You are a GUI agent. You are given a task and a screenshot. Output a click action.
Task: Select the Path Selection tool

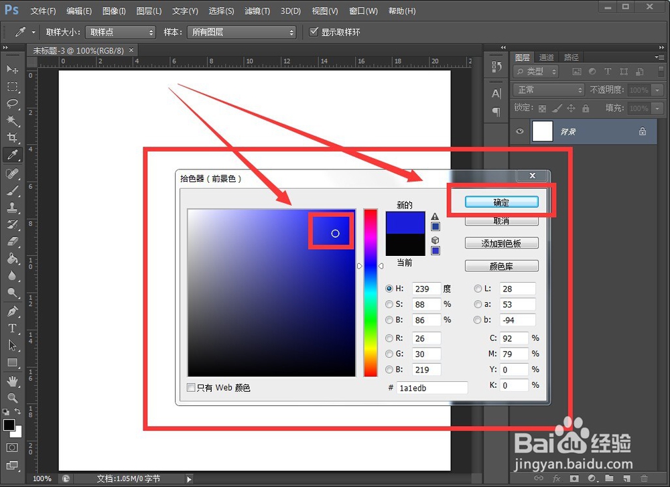pyautogui.click(x=12, y=345)
